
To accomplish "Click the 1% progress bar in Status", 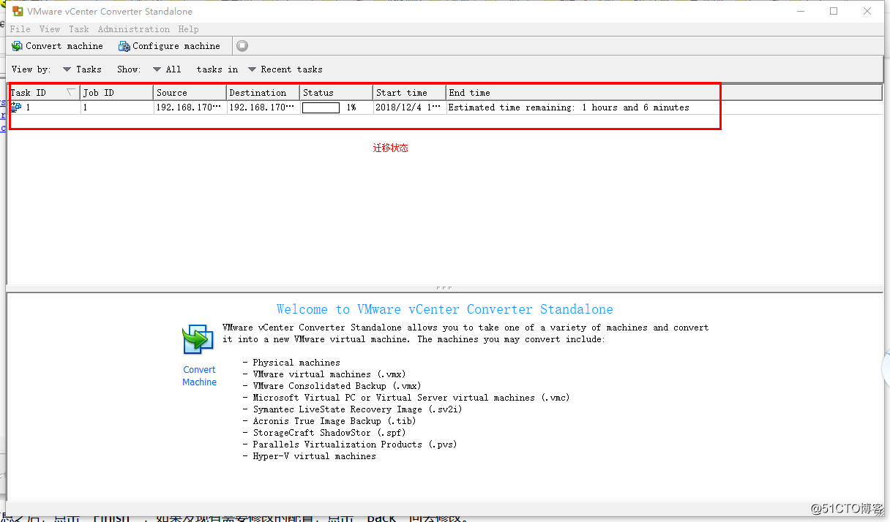I will 321,107.
